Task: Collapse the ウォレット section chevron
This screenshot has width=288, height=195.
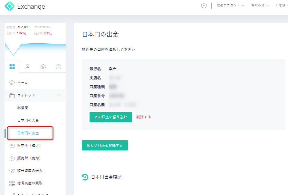Action: coord(59,95)
